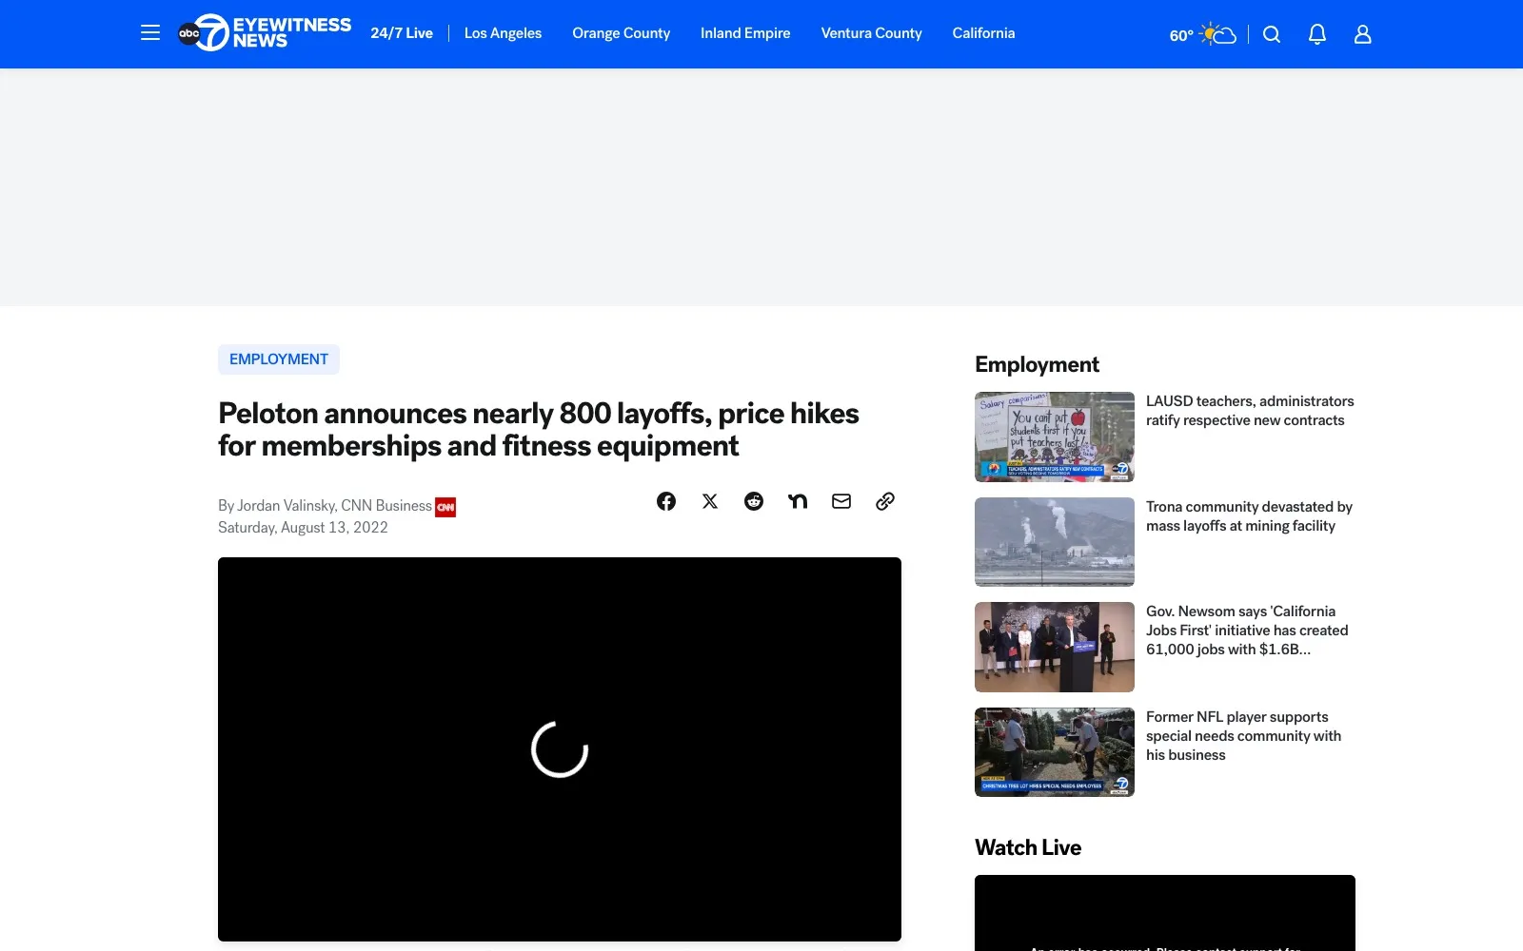The image size is (1523, 951).
Task: Select Ventura County in navigation
Action: 872,33
